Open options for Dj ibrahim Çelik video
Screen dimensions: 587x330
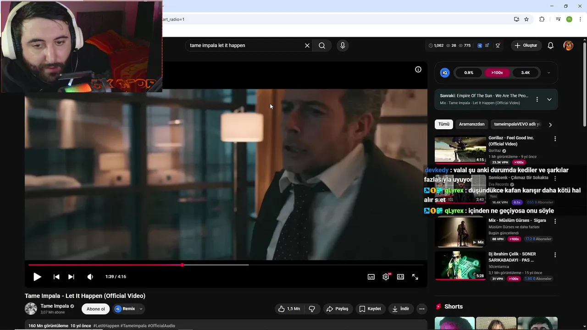[x=555, y=255]
